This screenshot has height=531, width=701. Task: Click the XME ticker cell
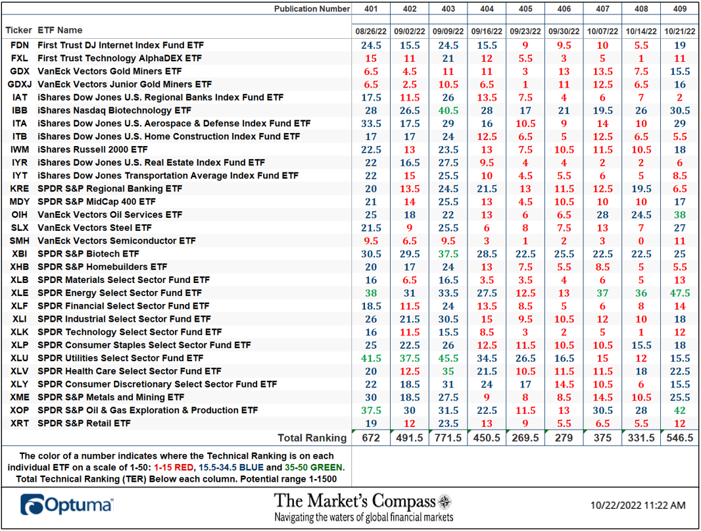click(x=19, y=397)
